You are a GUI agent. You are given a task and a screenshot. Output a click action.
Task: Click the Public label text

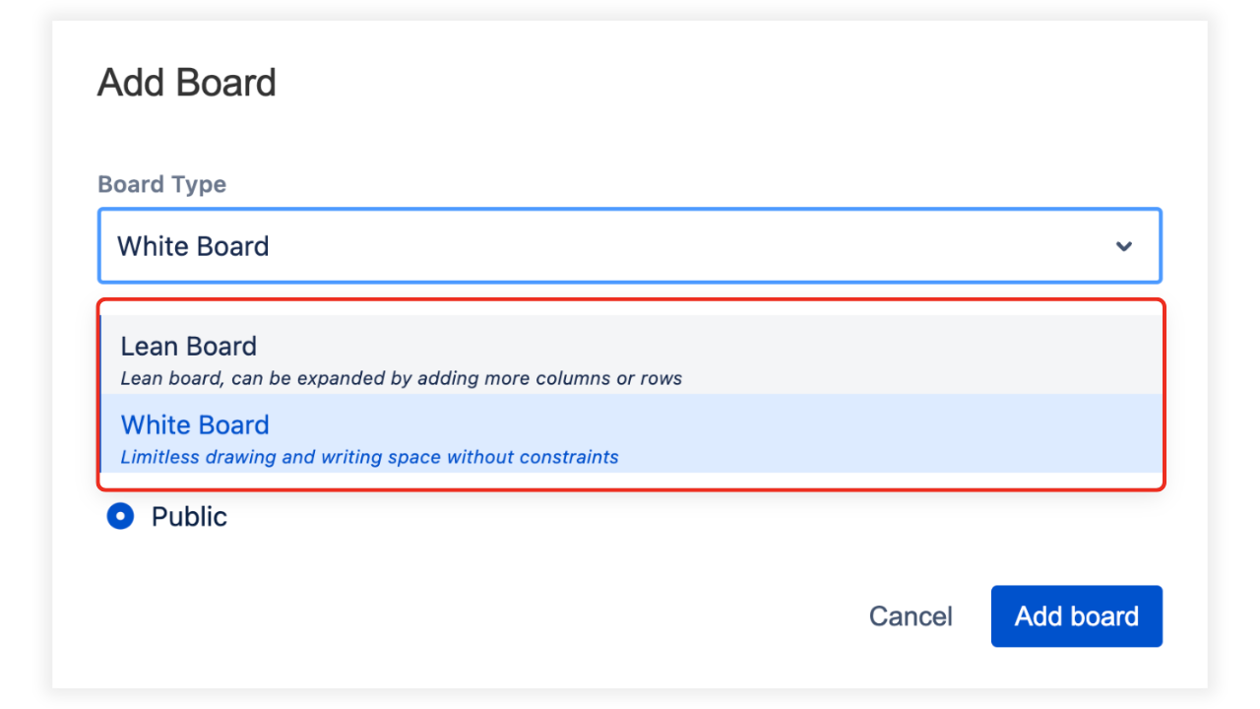pyautogui.click(x=189, y=517)
